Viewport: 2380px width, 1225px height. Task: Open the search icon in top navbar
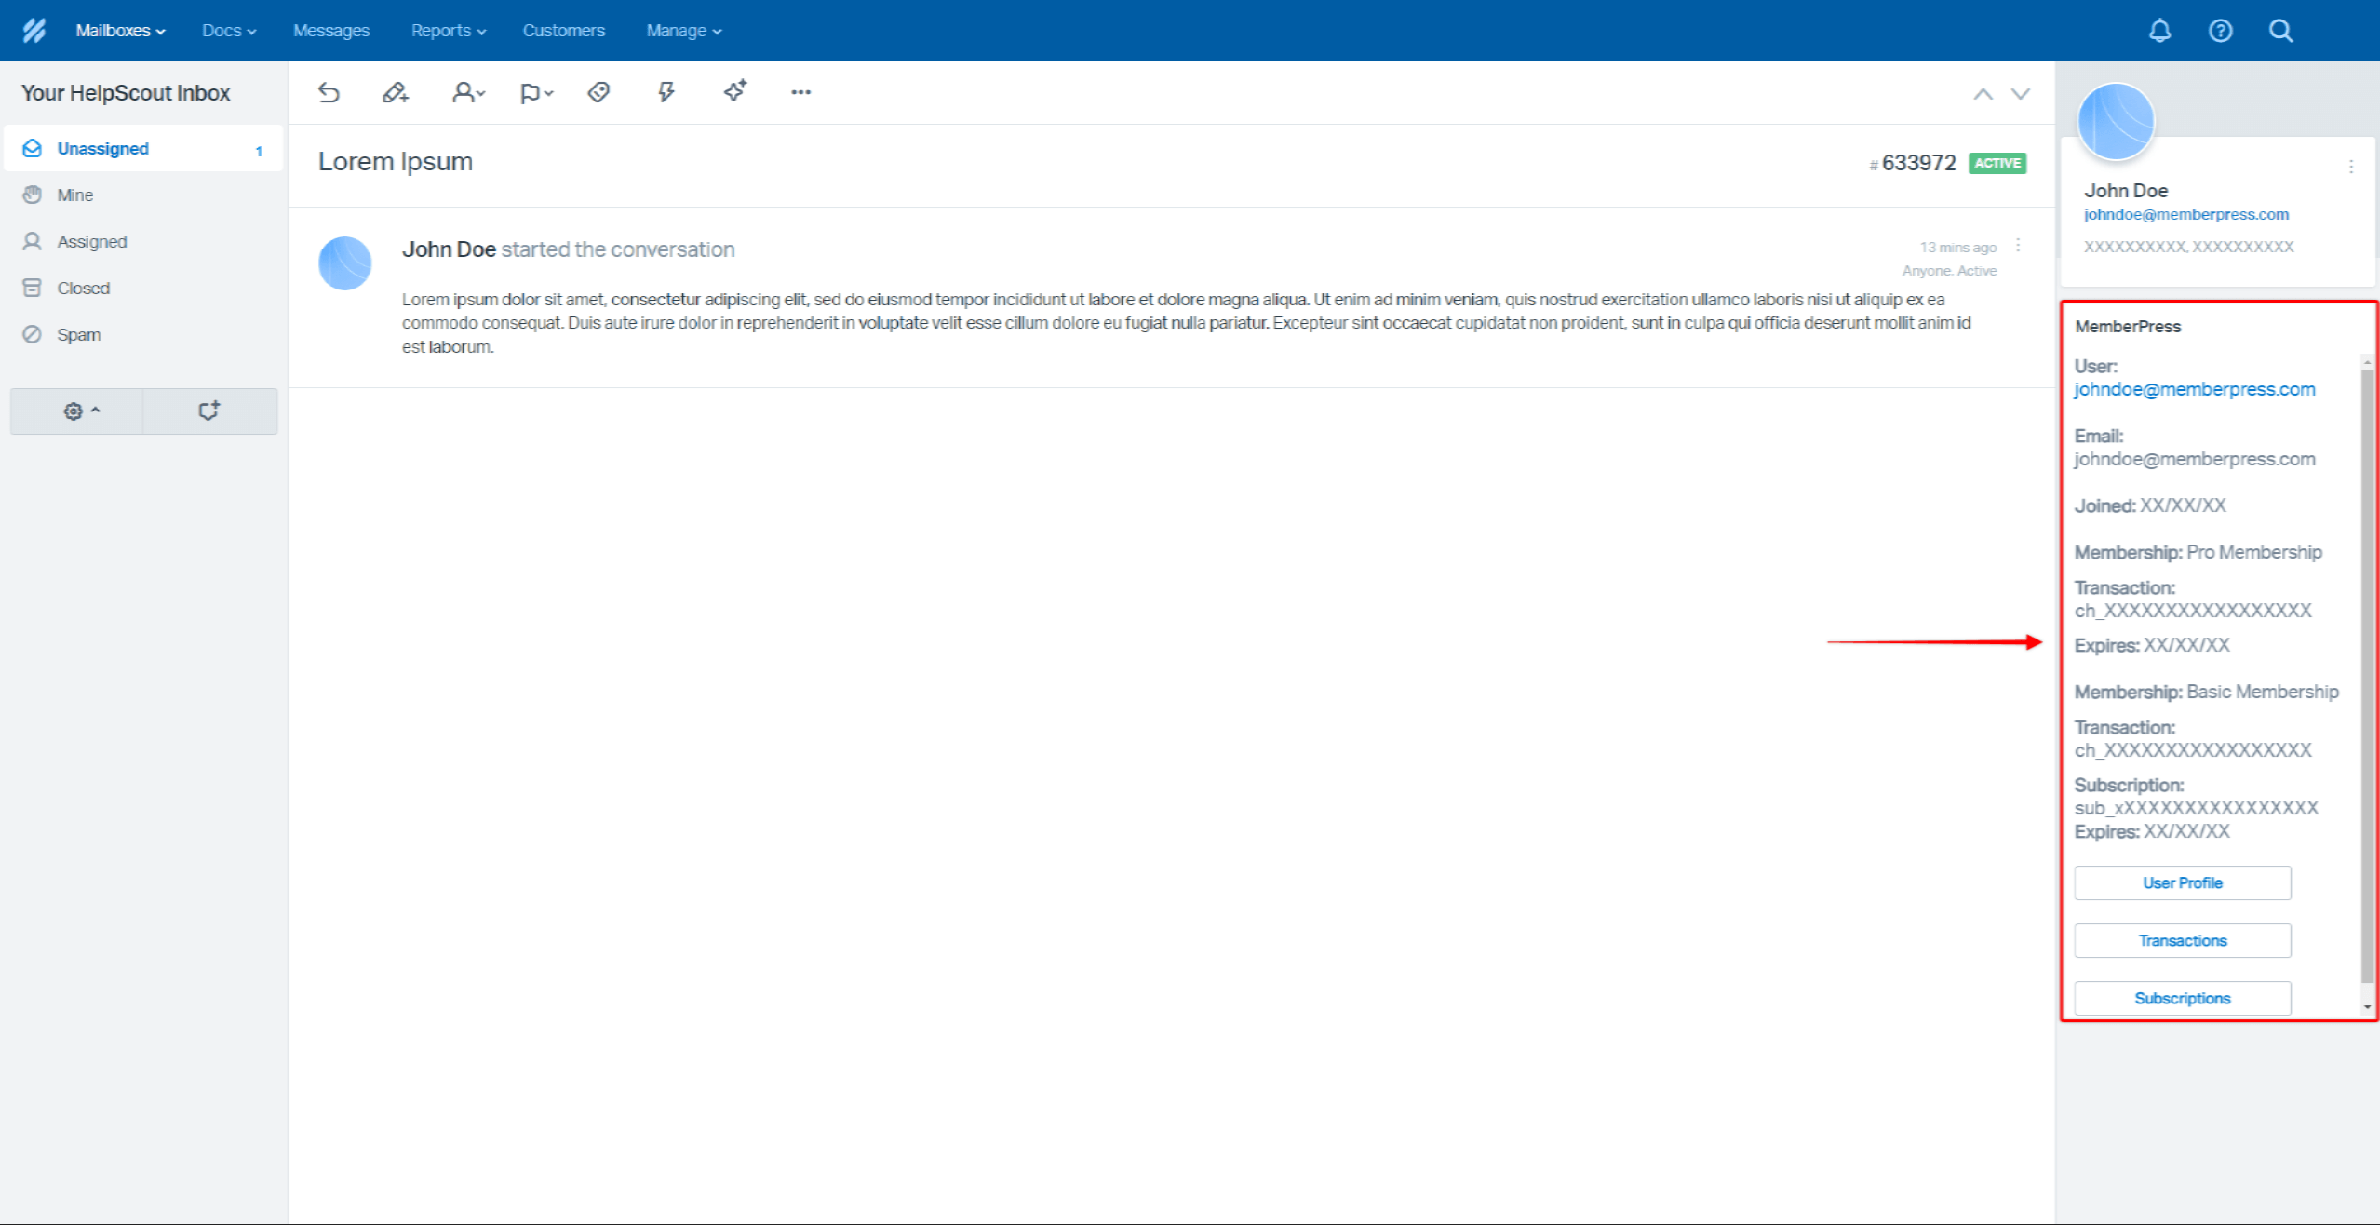2280,30
